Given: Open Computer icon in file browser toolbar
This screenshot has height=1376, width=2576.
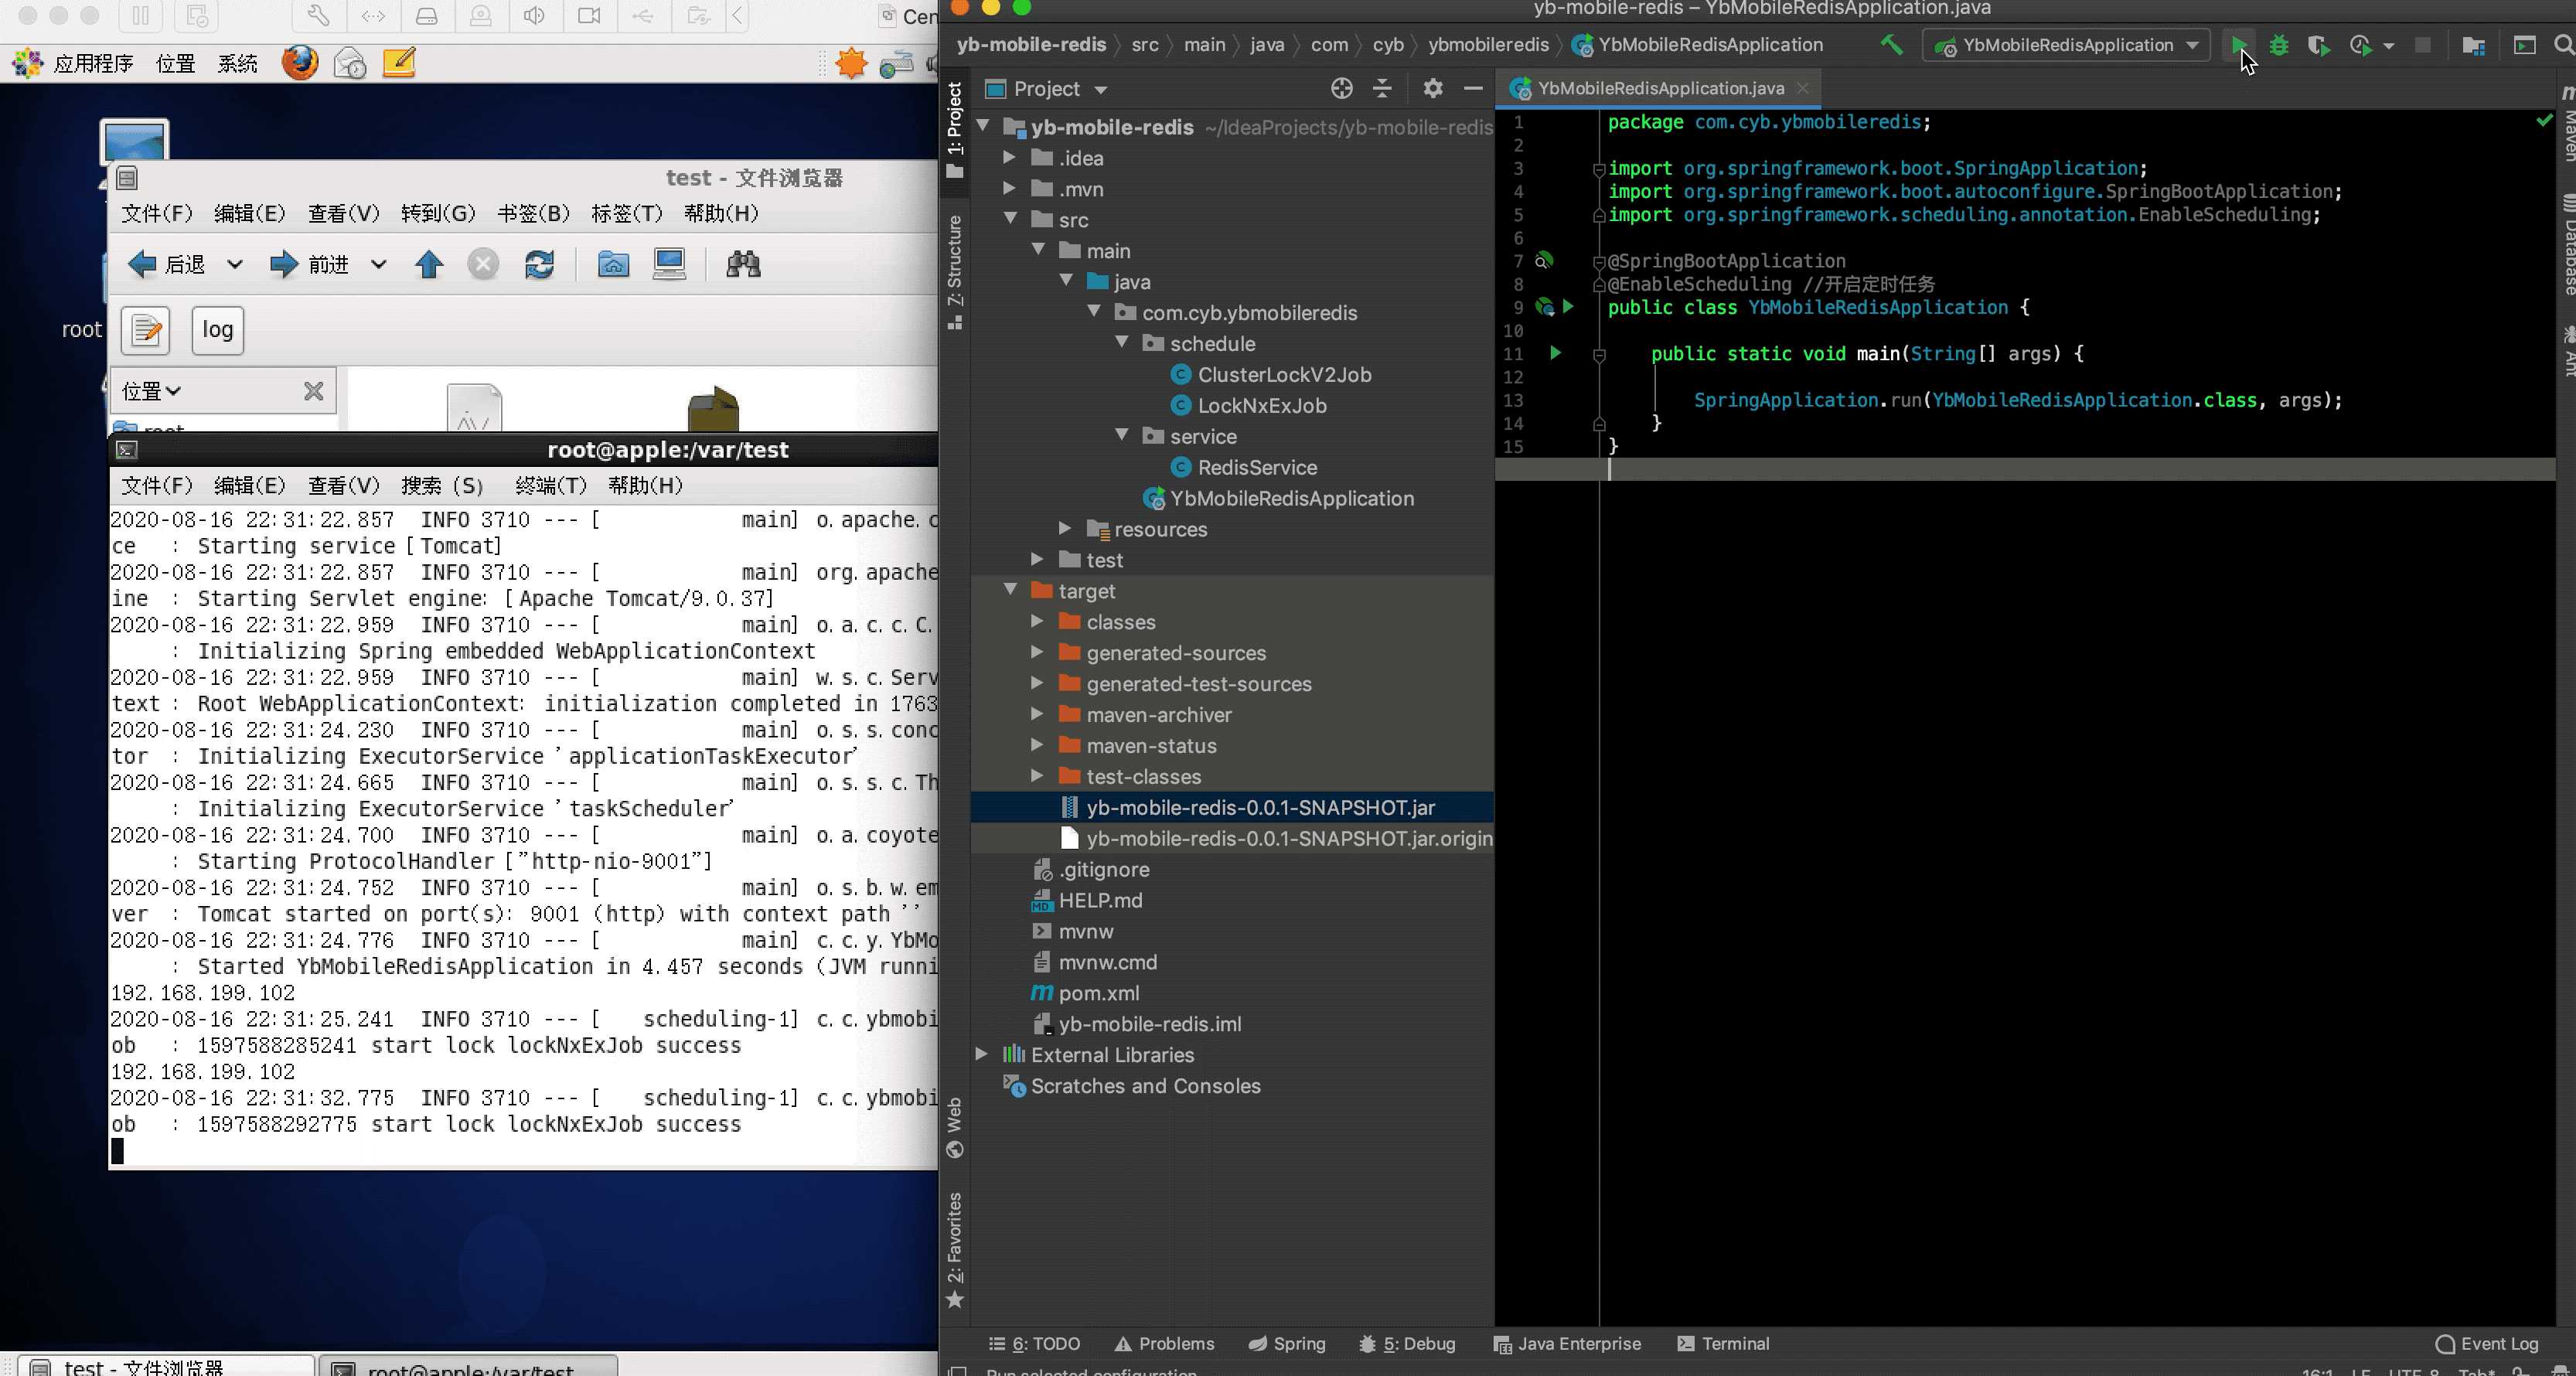Looking at the screenshot, I should coord(669,264).
